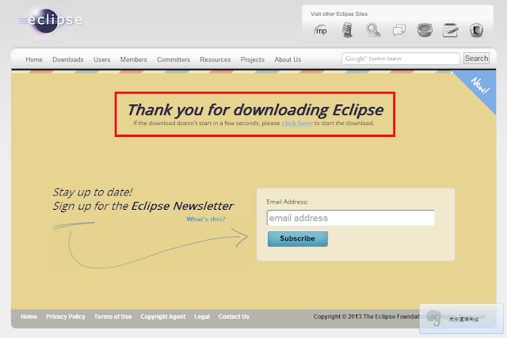Open the Downloads menu item
This screenshot has height=338, width=507.
[x=68, y=59]
